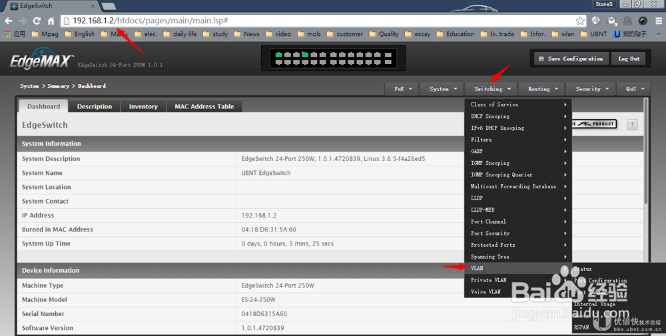Expand the GARP submenu
The height and width of the screenshot is (336, 666).
pos(517,152)
